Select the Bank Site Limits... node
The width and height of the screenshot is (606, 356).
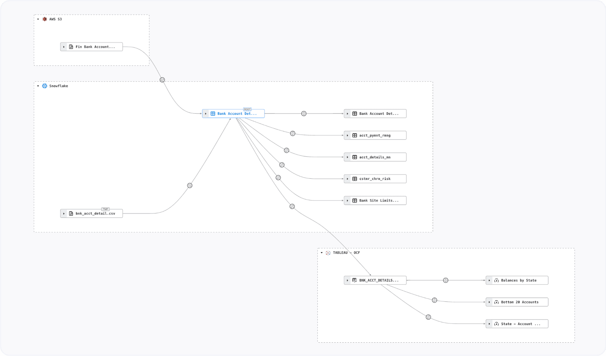coord(379,201)
